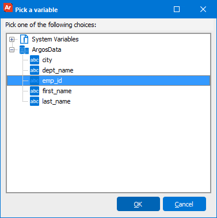Click the System Variables document icon
Screen dimensions: 217x218
point(24,39)
